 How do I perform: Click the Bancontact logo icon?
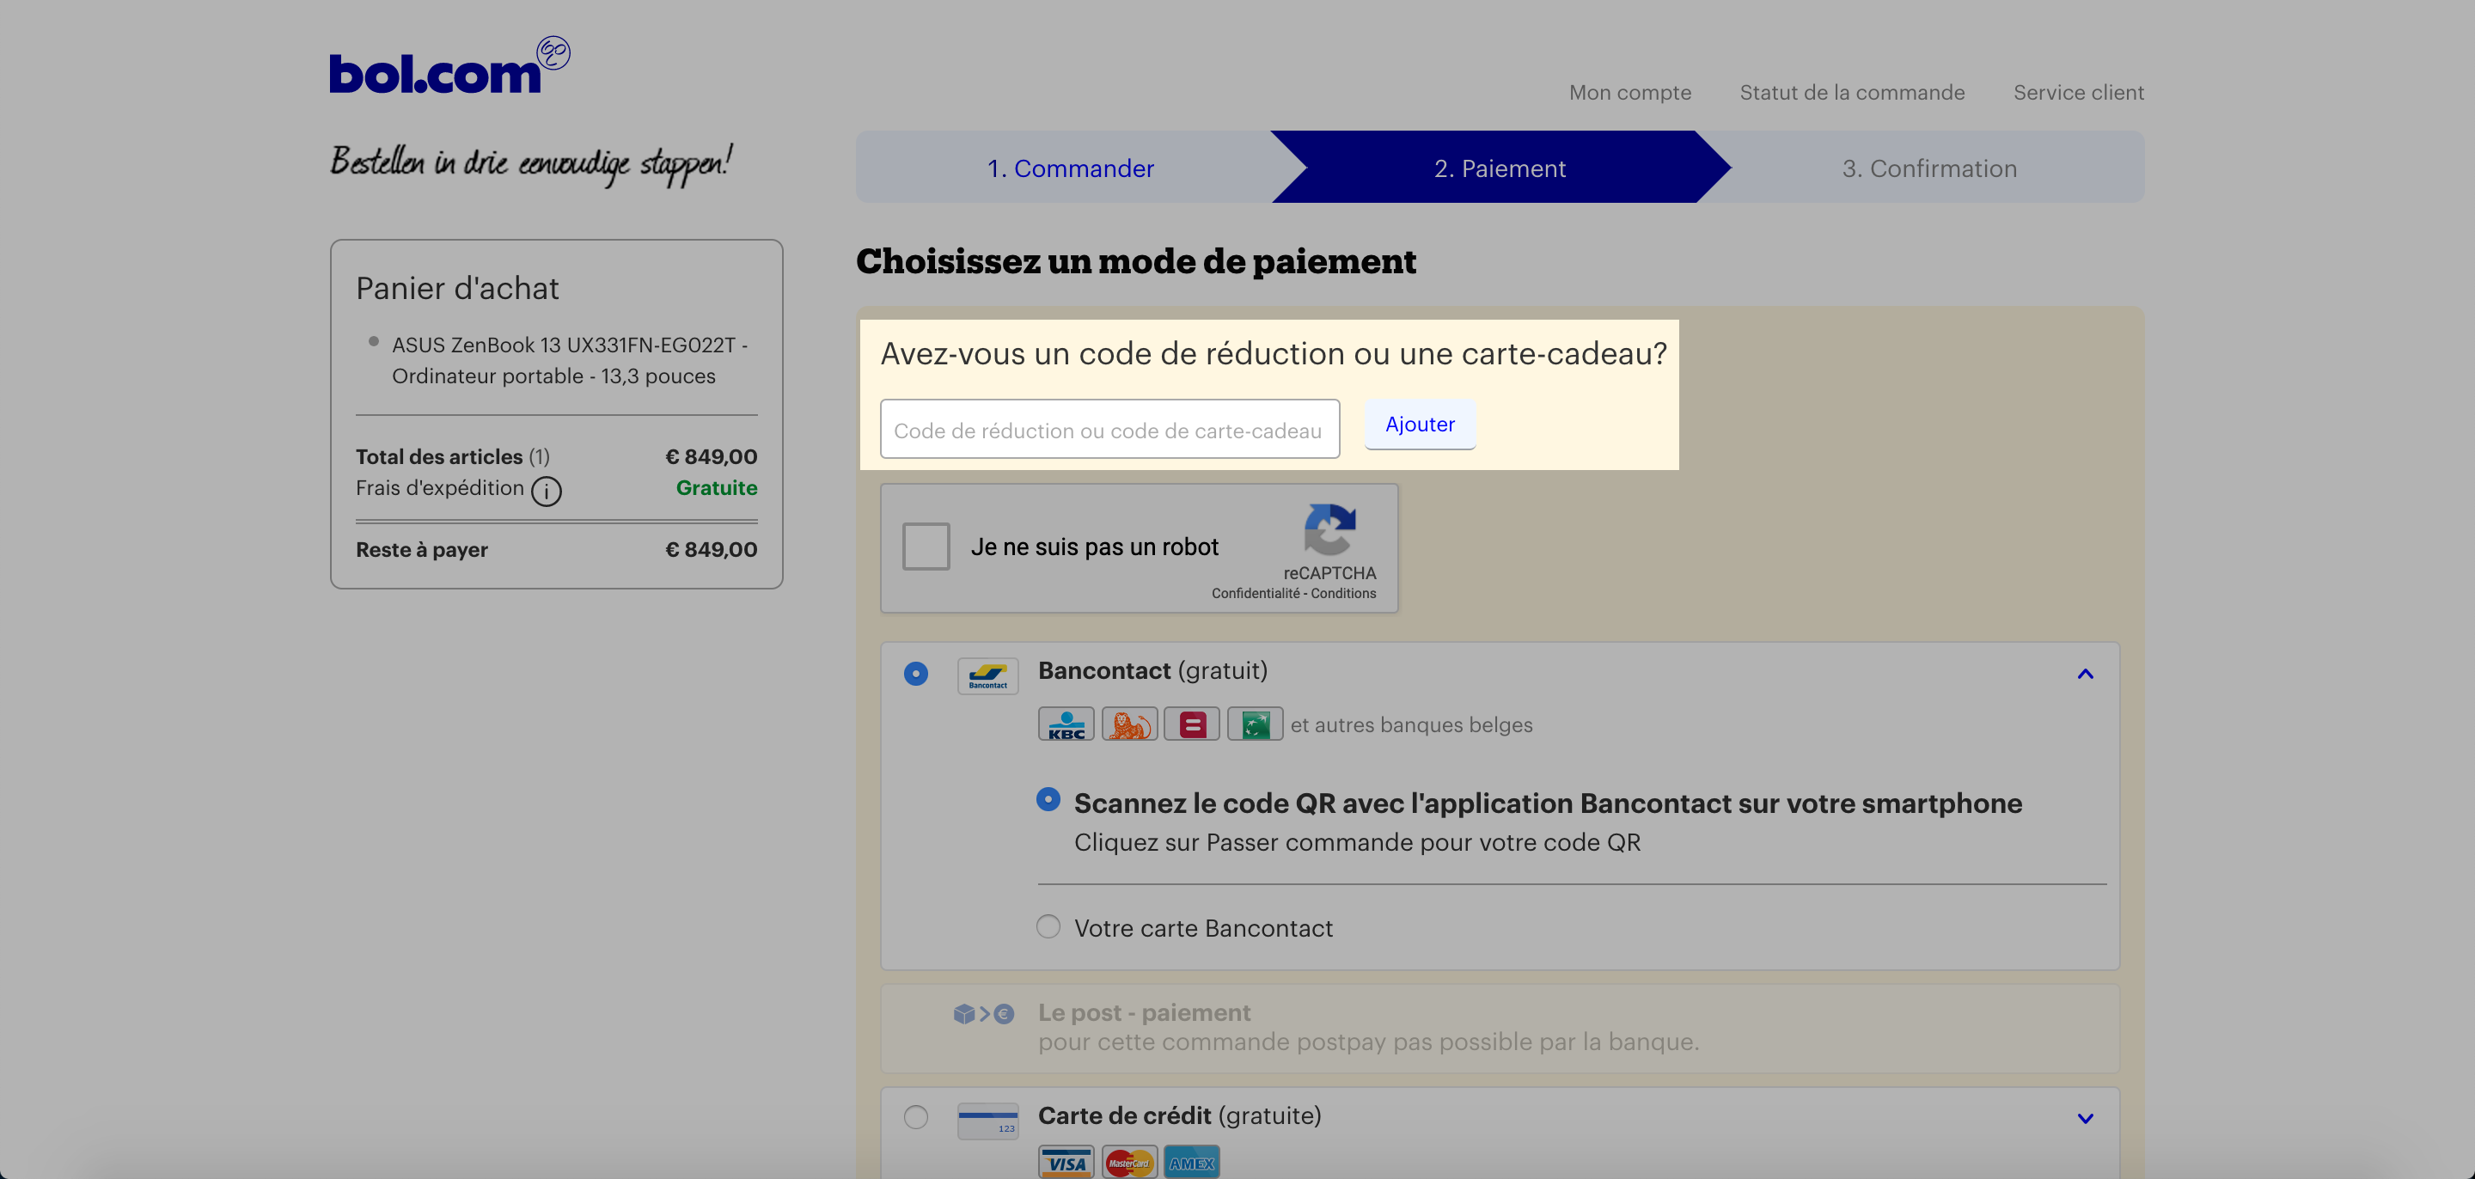point(987,675)
